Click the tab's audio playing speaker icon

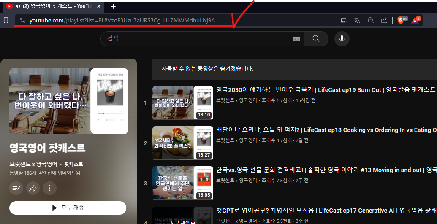(x=18, y=6)
